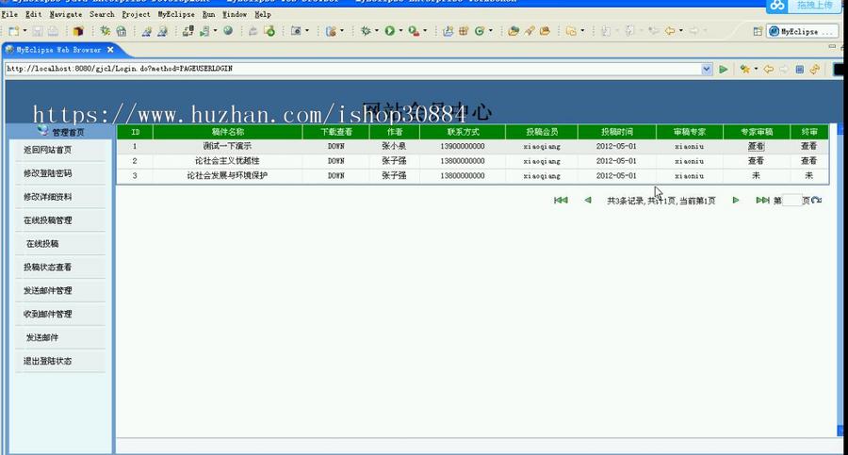Click 修改详细资料 in sidebar

coord(48,197)
